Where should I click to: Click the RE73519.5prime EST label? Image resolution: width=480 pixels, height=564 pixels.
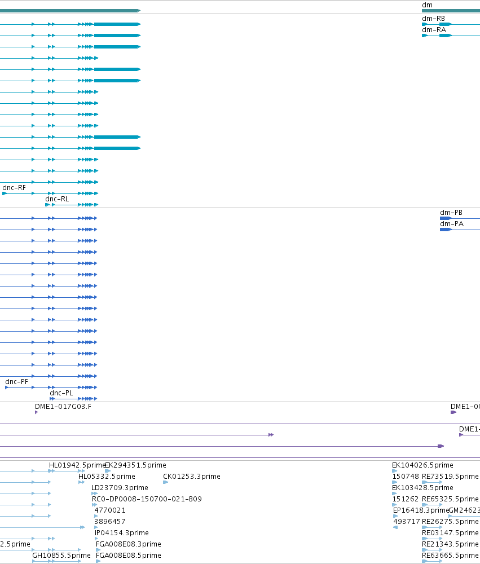coord(450,477)
